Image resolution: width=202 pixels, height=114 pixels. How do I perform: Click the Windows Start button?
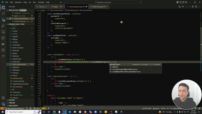point(3,112)
